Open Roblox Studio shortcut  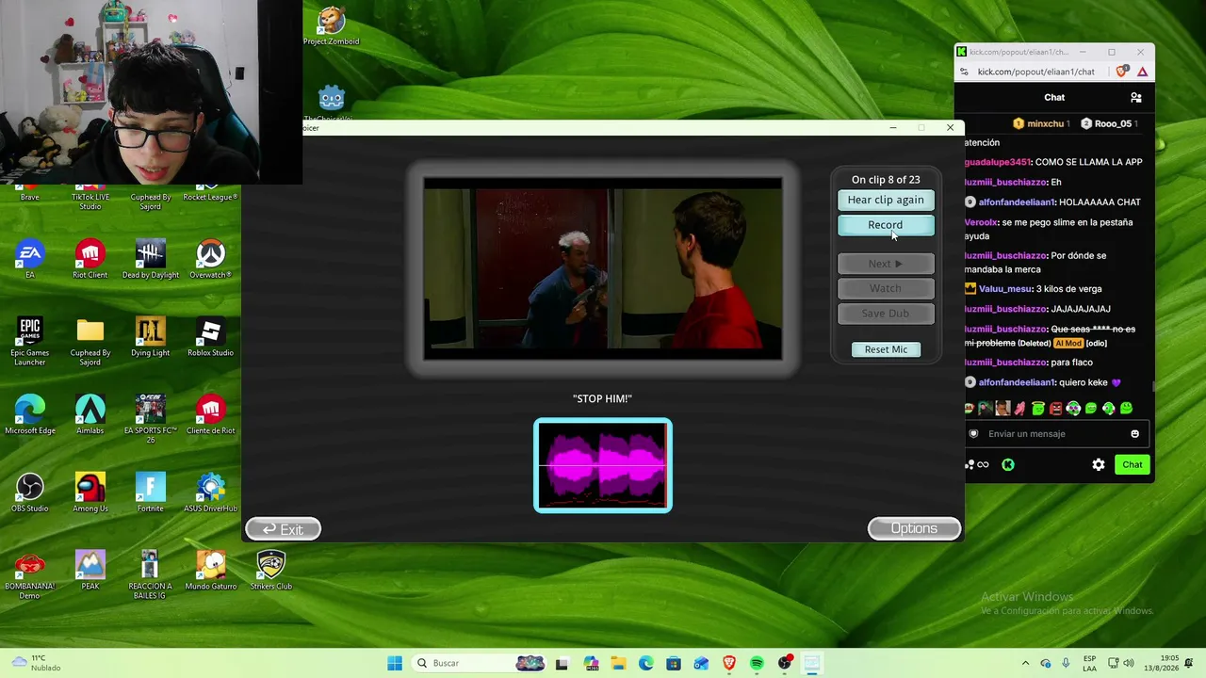click(210, 337)
